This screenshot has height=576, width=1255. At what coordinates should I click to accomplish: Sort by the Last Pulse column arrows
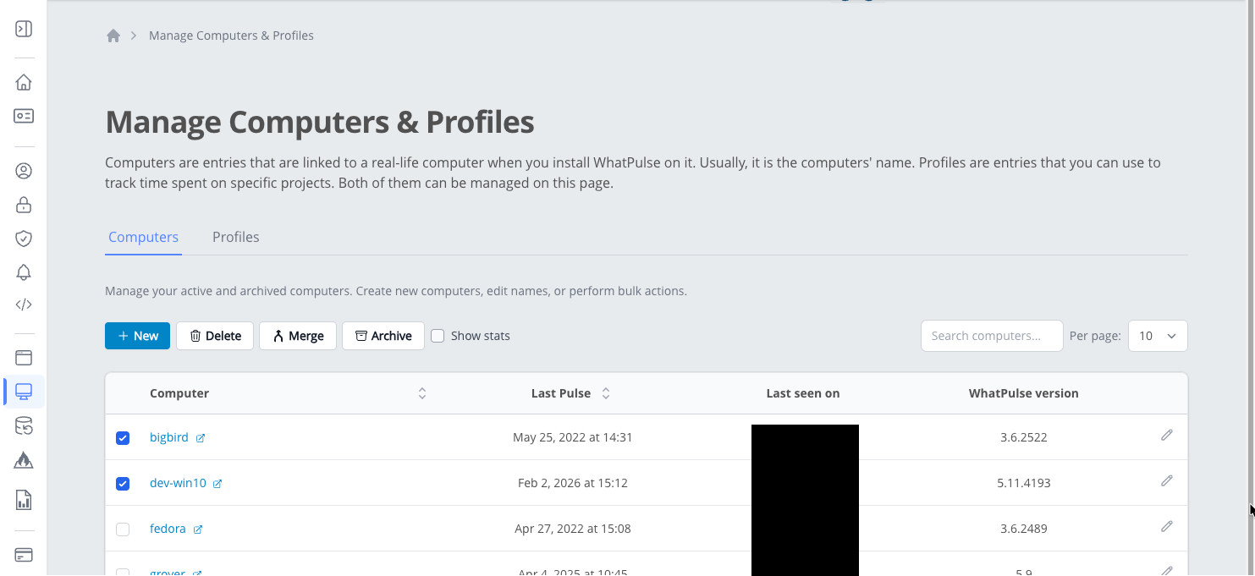(606, 393)
